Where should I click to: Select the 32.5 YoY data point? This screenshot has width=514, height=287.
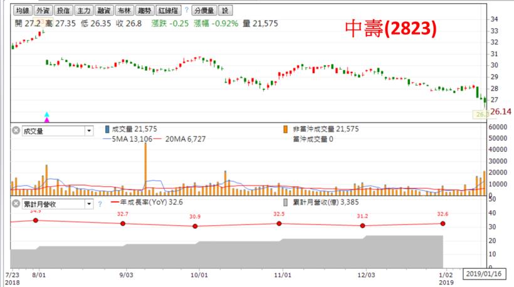click(x=279, y=224)
